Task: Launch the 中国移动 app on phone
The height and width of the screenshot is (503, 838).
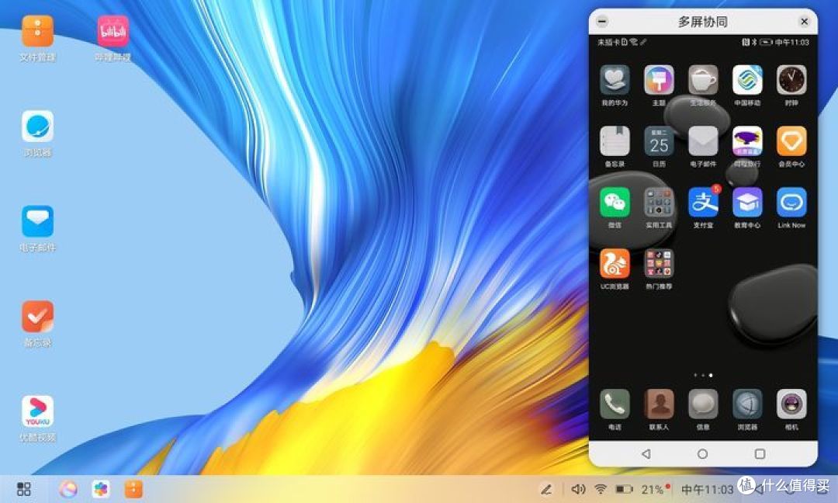Action: (747, 80)
